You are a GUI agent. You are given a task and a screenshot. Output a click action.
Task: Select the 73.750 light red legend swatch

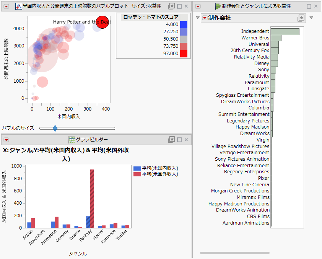(x=184, y=46)
